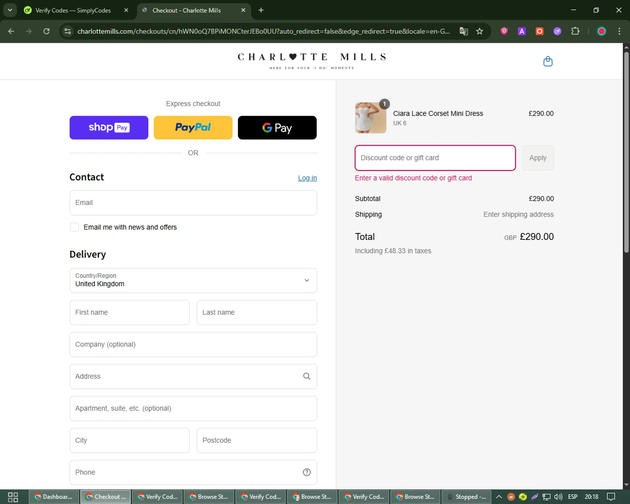Open Windows Task View icon

coord(13,497)
